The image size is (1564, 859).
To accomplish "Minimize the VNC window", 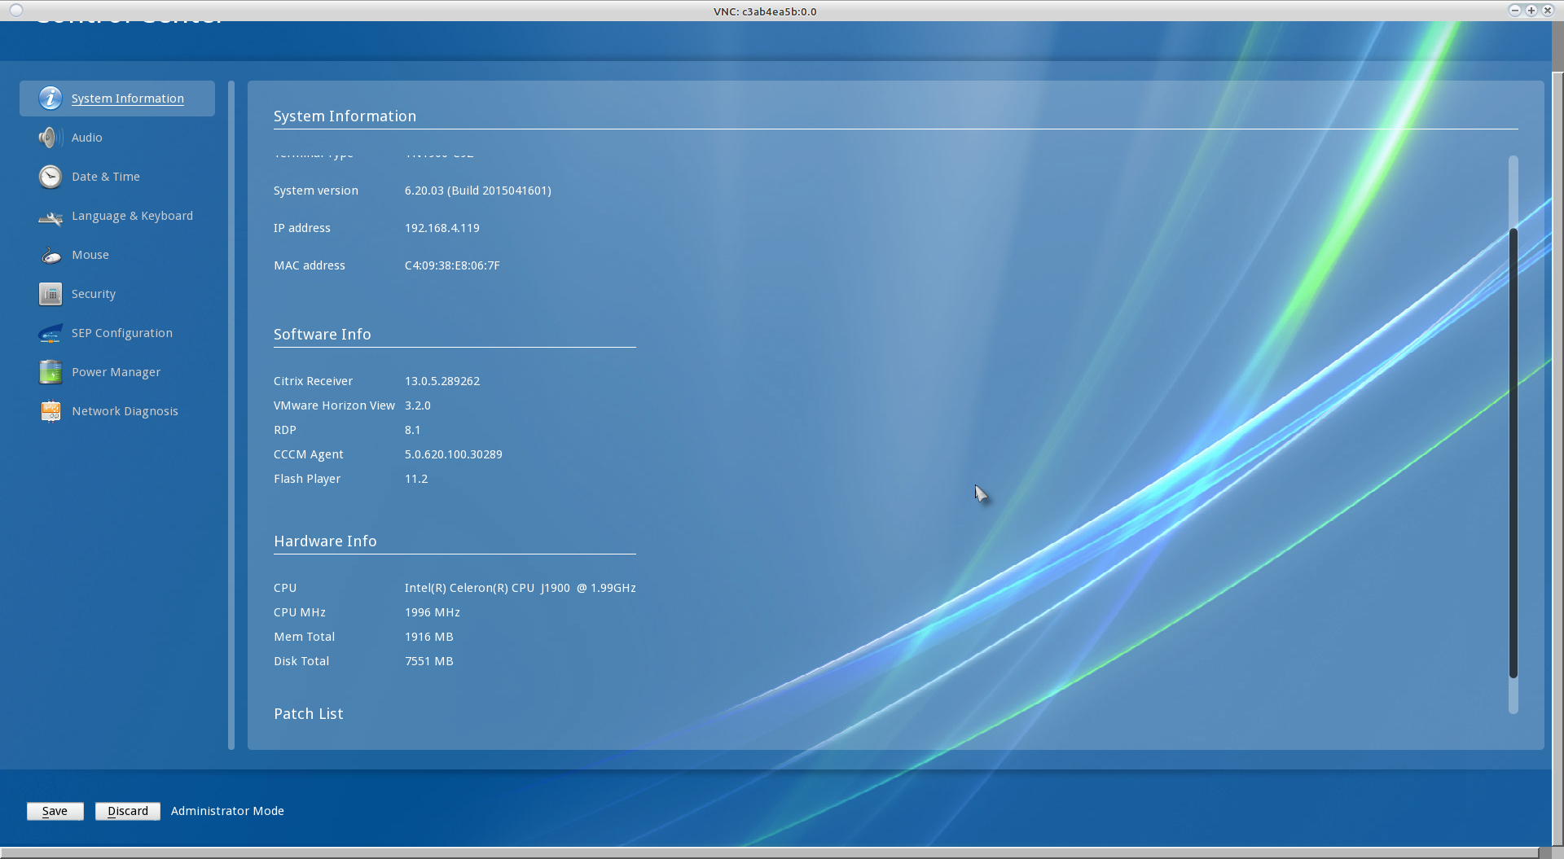I will tap(1514, 11).
